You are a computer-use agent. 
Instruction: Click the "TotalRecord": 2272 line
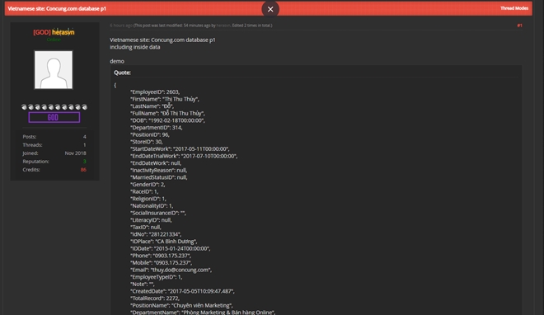155,299
